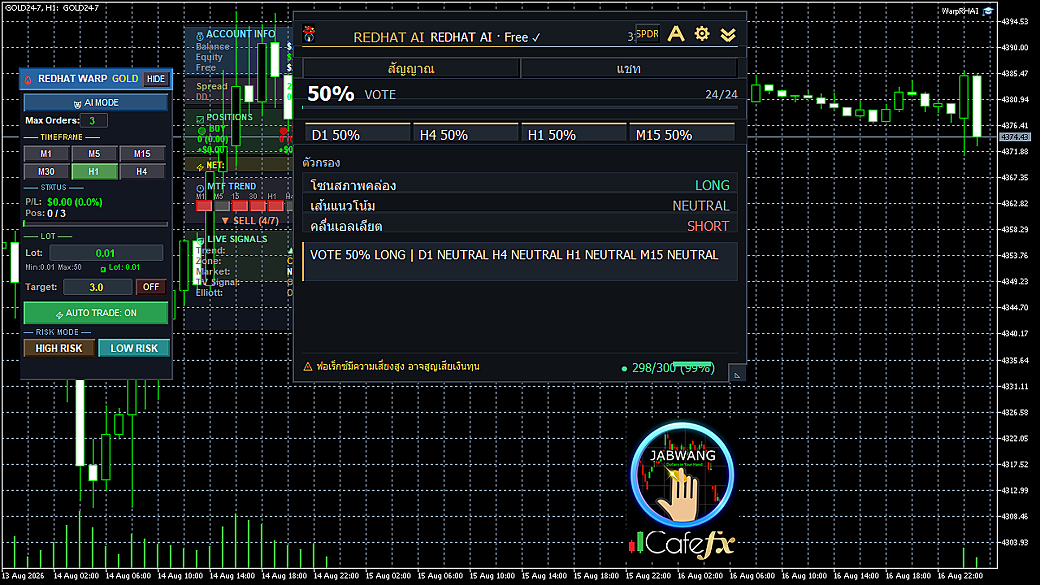
Task: Click the current price label 4374.43
Action: pos(1015,137)
